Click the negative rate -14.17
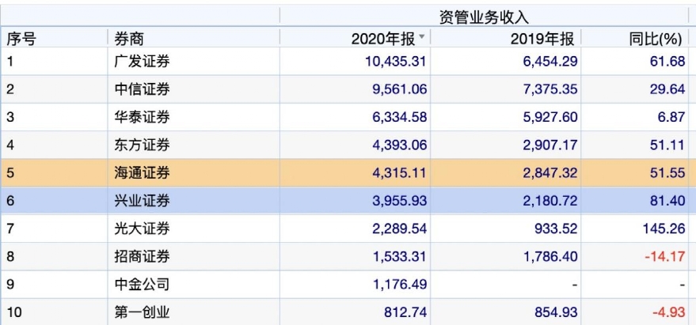The image size is (696, 325). pyautogui.click(x=666, y=256)
